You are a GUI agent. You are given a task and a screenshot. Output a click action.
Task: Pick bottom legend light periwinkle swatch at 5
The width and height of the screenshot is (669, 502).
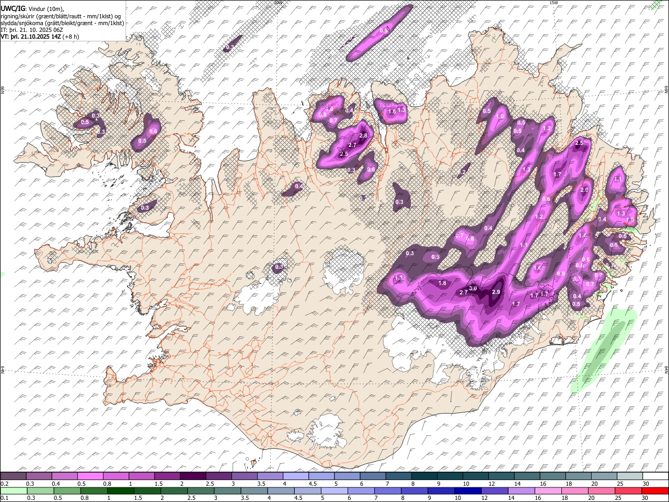(334, 490)
